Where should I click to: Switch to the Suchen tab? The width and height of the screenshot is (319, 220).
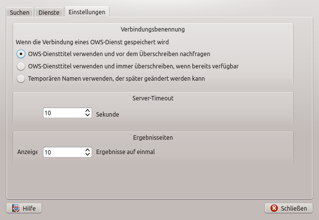coord(20,12)
